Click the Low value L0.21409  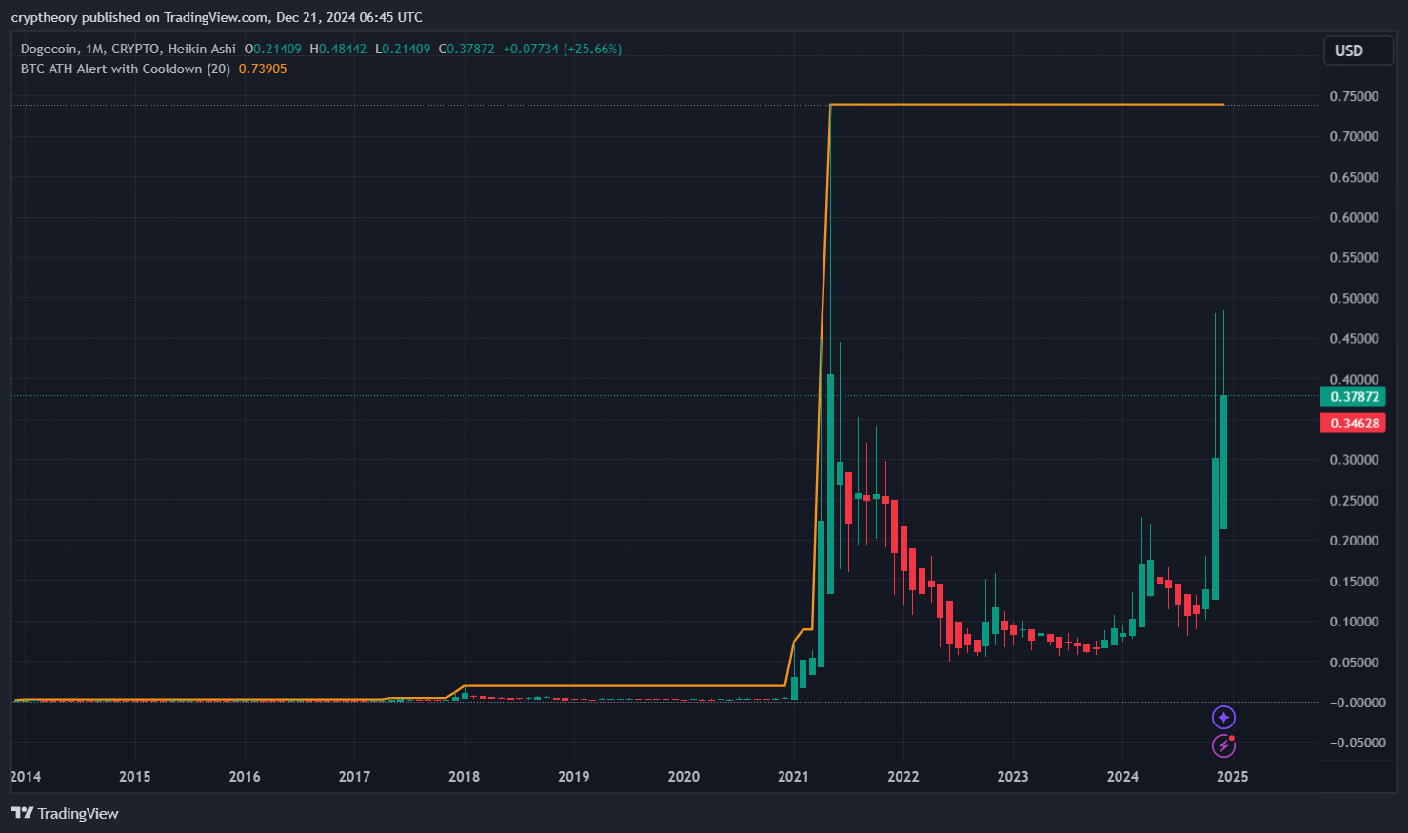point(403,49)
